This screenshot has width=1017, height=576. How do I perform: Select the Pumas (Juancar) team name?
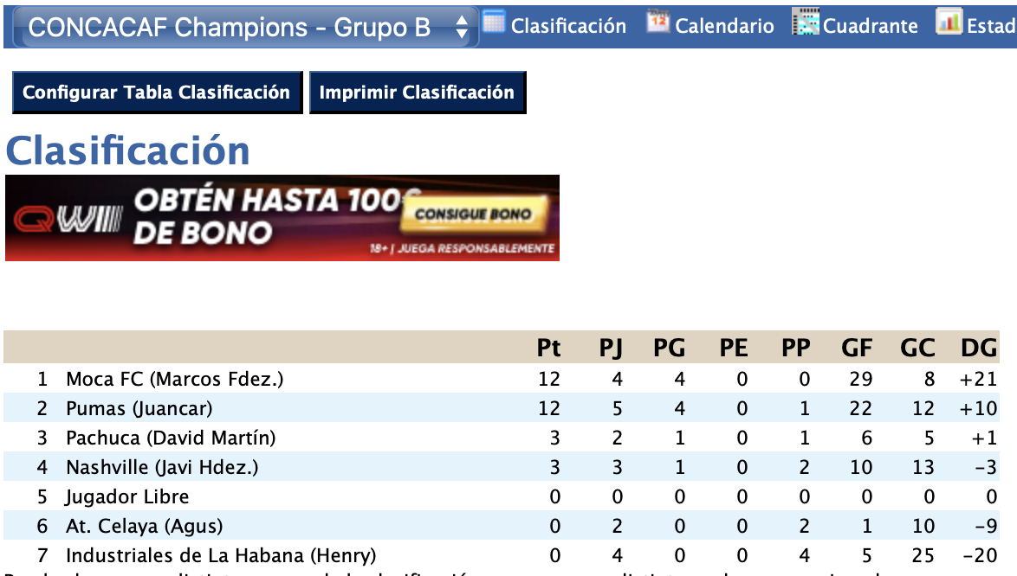point(139,408)
